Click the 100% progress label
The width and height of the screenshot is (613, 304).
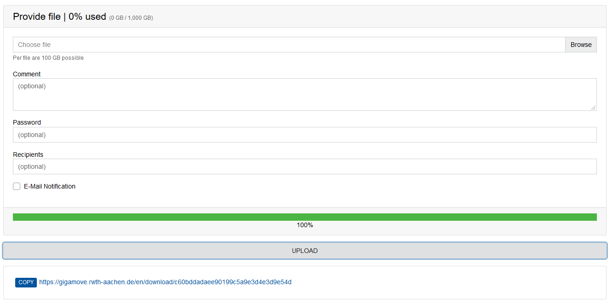pos(305,225)
